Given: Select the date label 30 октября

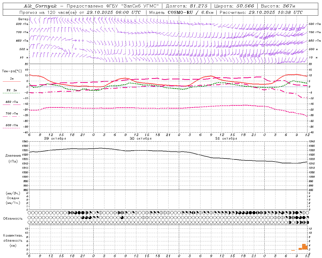Looking at the screenshot, I should 141,139.
